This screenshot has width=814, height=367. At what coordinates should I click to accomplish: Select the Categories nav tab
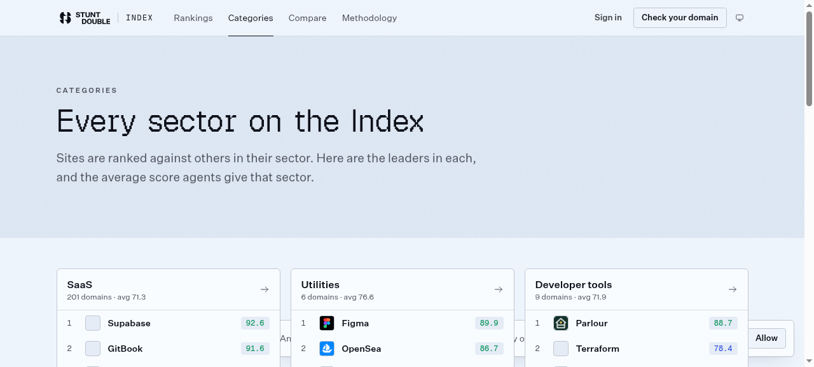click(251, 18)
